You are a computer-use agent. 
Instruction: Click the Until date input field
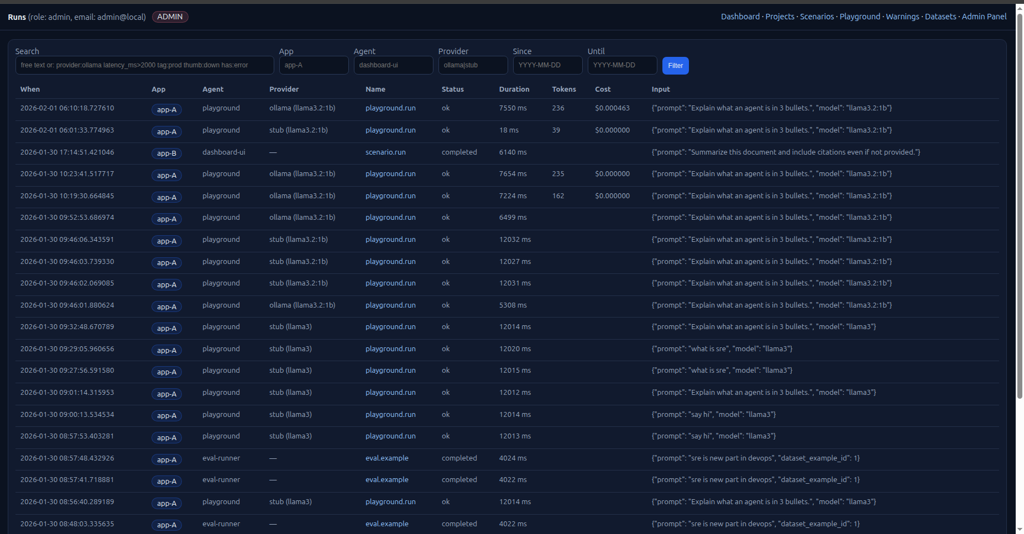[622, 65]
